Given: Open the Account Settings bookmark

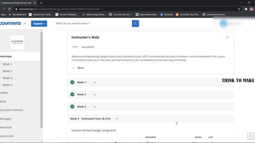Looking at the screenshot, I should point(67,15).
